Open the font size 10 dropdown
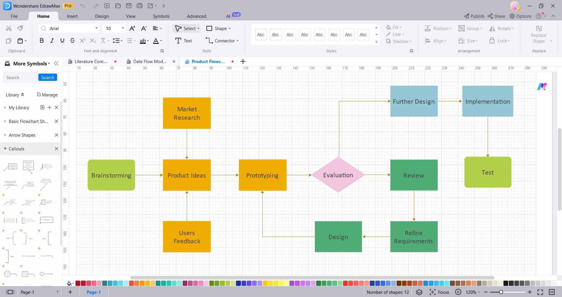The width and height of the screenshot is (562, 297). (x=123, y=28)
